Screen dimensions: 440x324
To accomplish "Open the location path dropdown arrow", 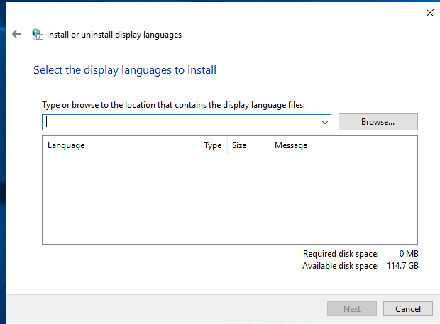I will tap(324, 122).
